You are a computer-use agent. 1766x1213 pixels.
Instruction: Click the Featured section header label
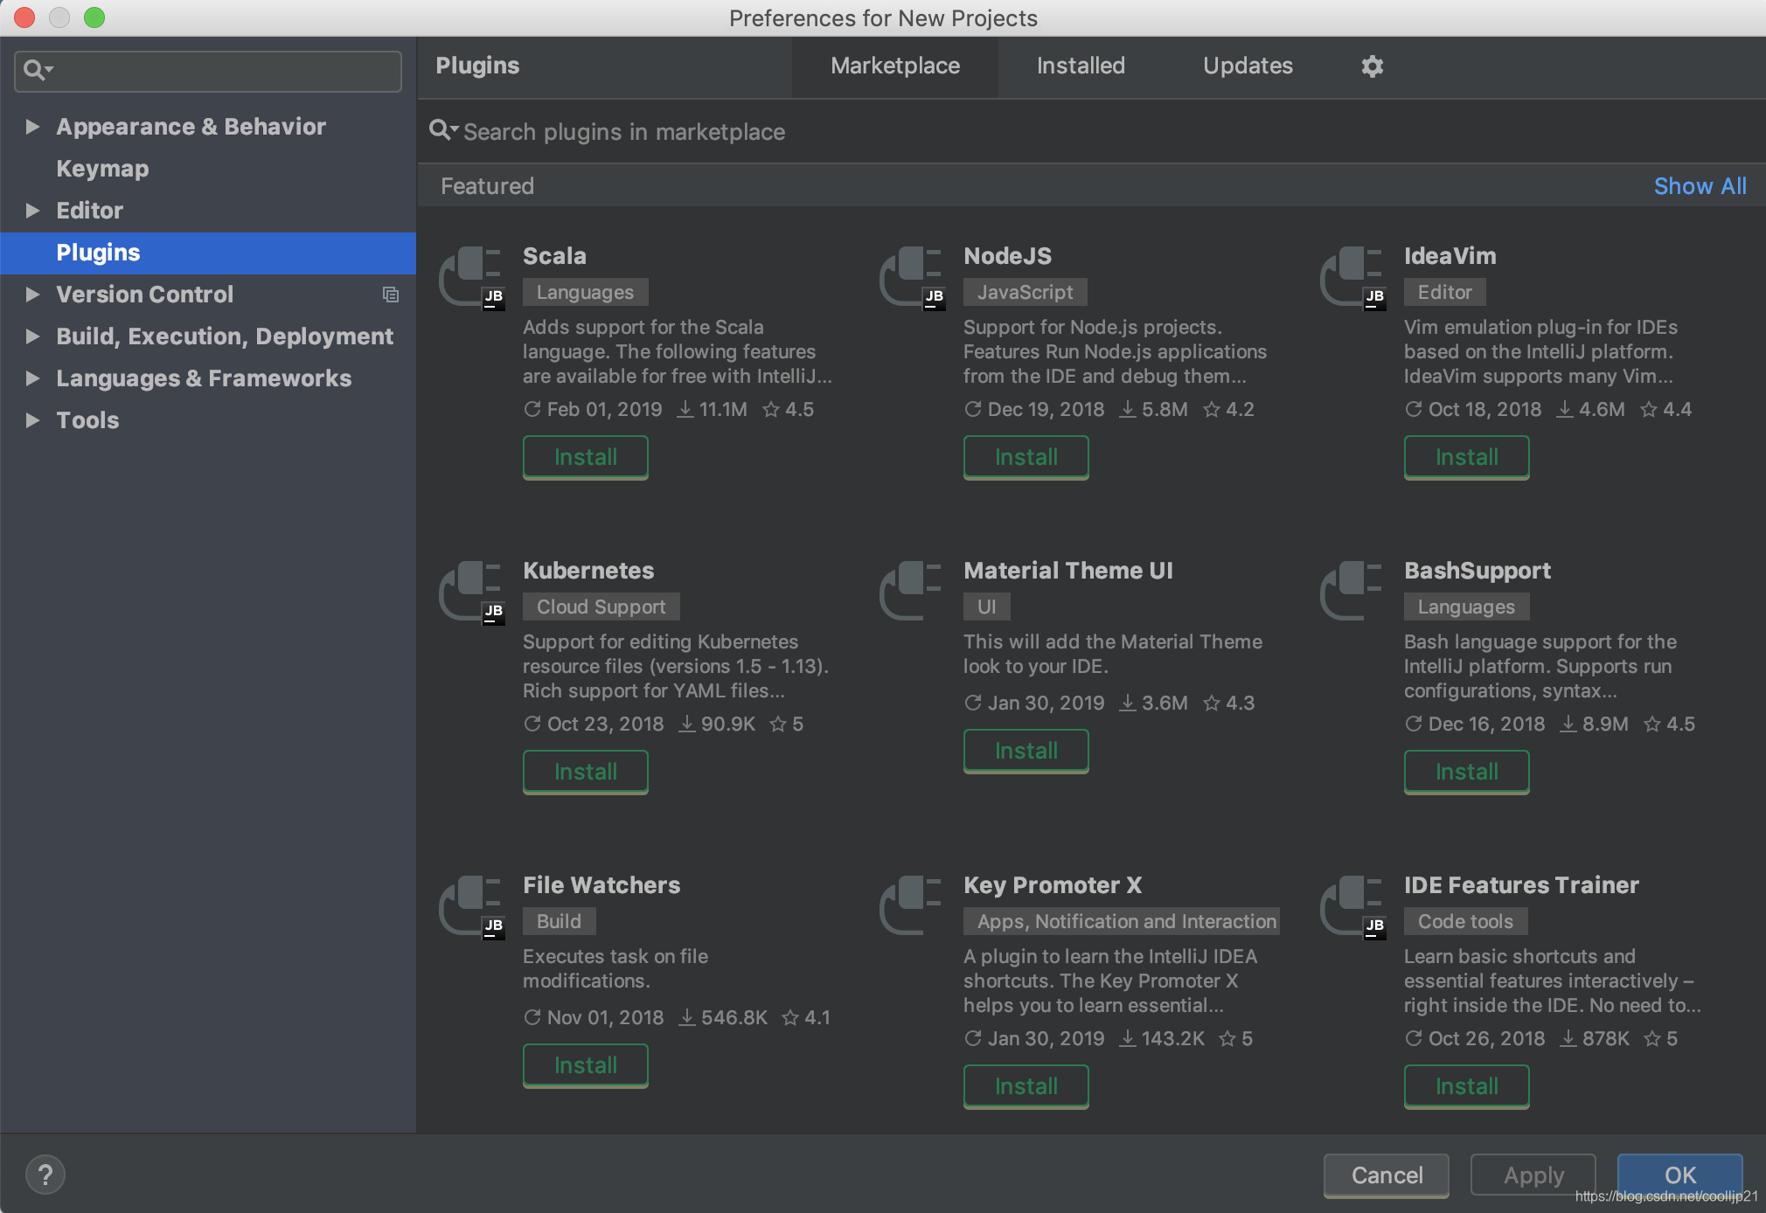[487, 186]
